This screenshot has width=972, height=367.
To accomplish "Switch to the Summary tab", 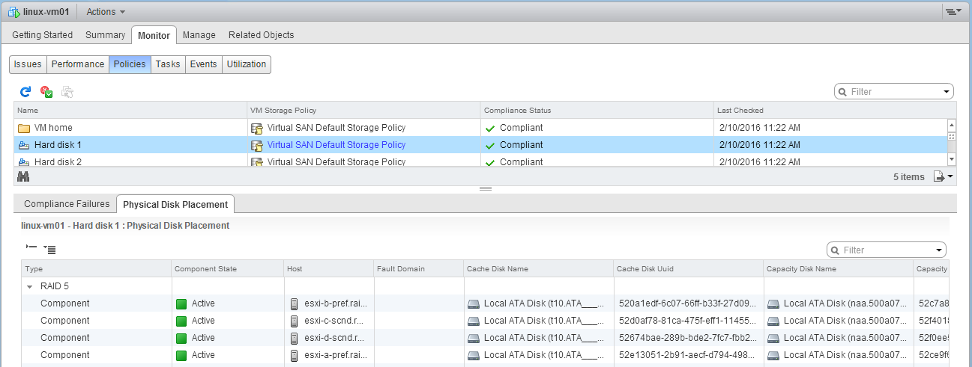I will point(105,35).
